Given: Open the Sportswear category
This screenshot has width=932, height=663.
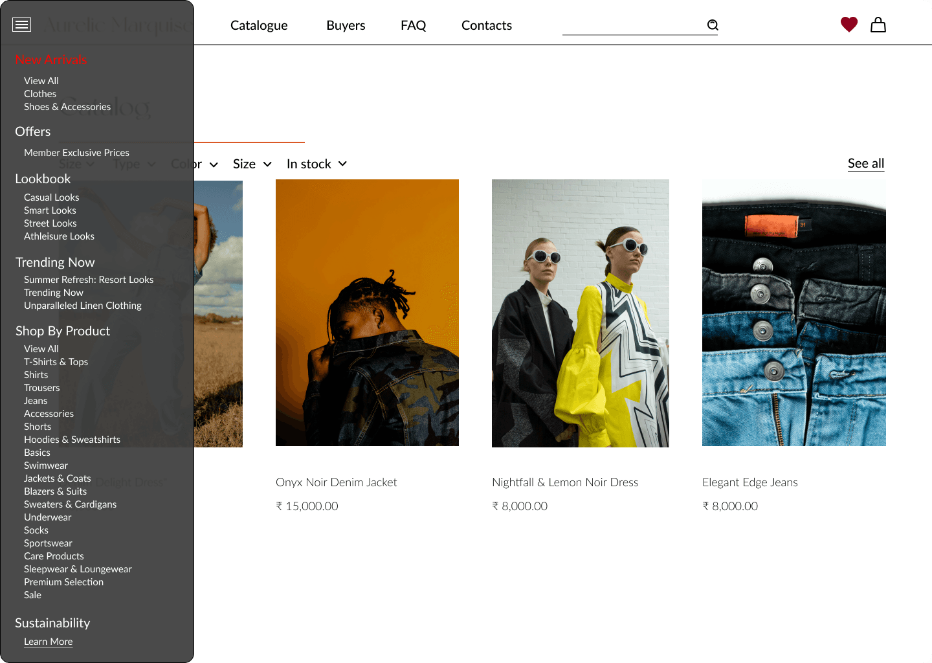Looking at the screenshot, I should [48, 543].
